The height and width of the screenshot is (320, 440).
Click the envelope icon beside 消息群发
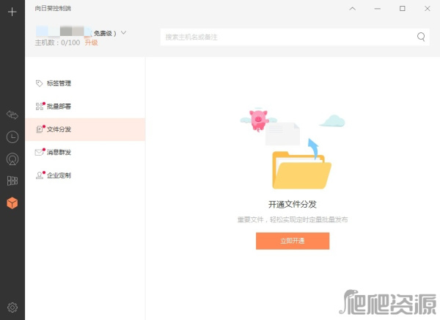(x=40, y=152)
